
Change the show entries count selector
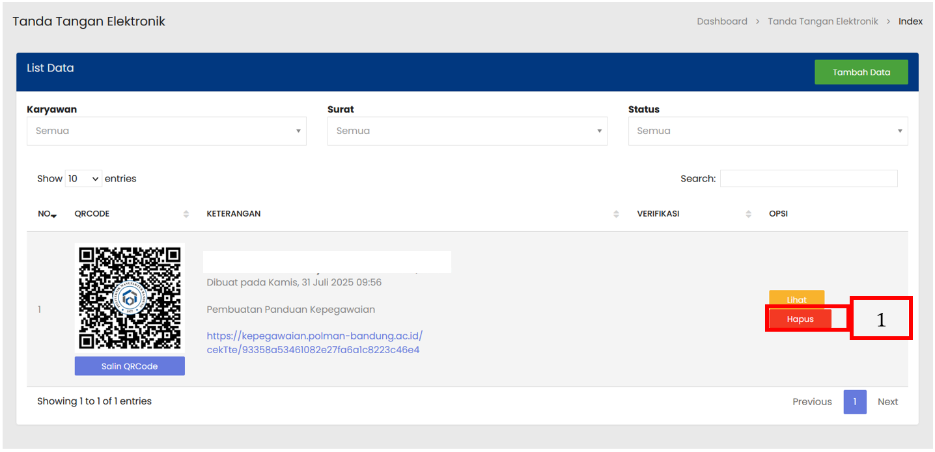[83, 178]
